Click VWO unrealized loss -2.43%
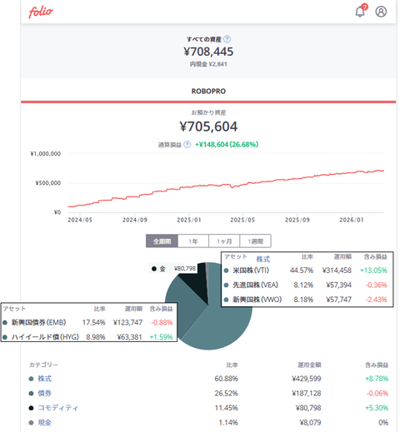 coord(376,300)
